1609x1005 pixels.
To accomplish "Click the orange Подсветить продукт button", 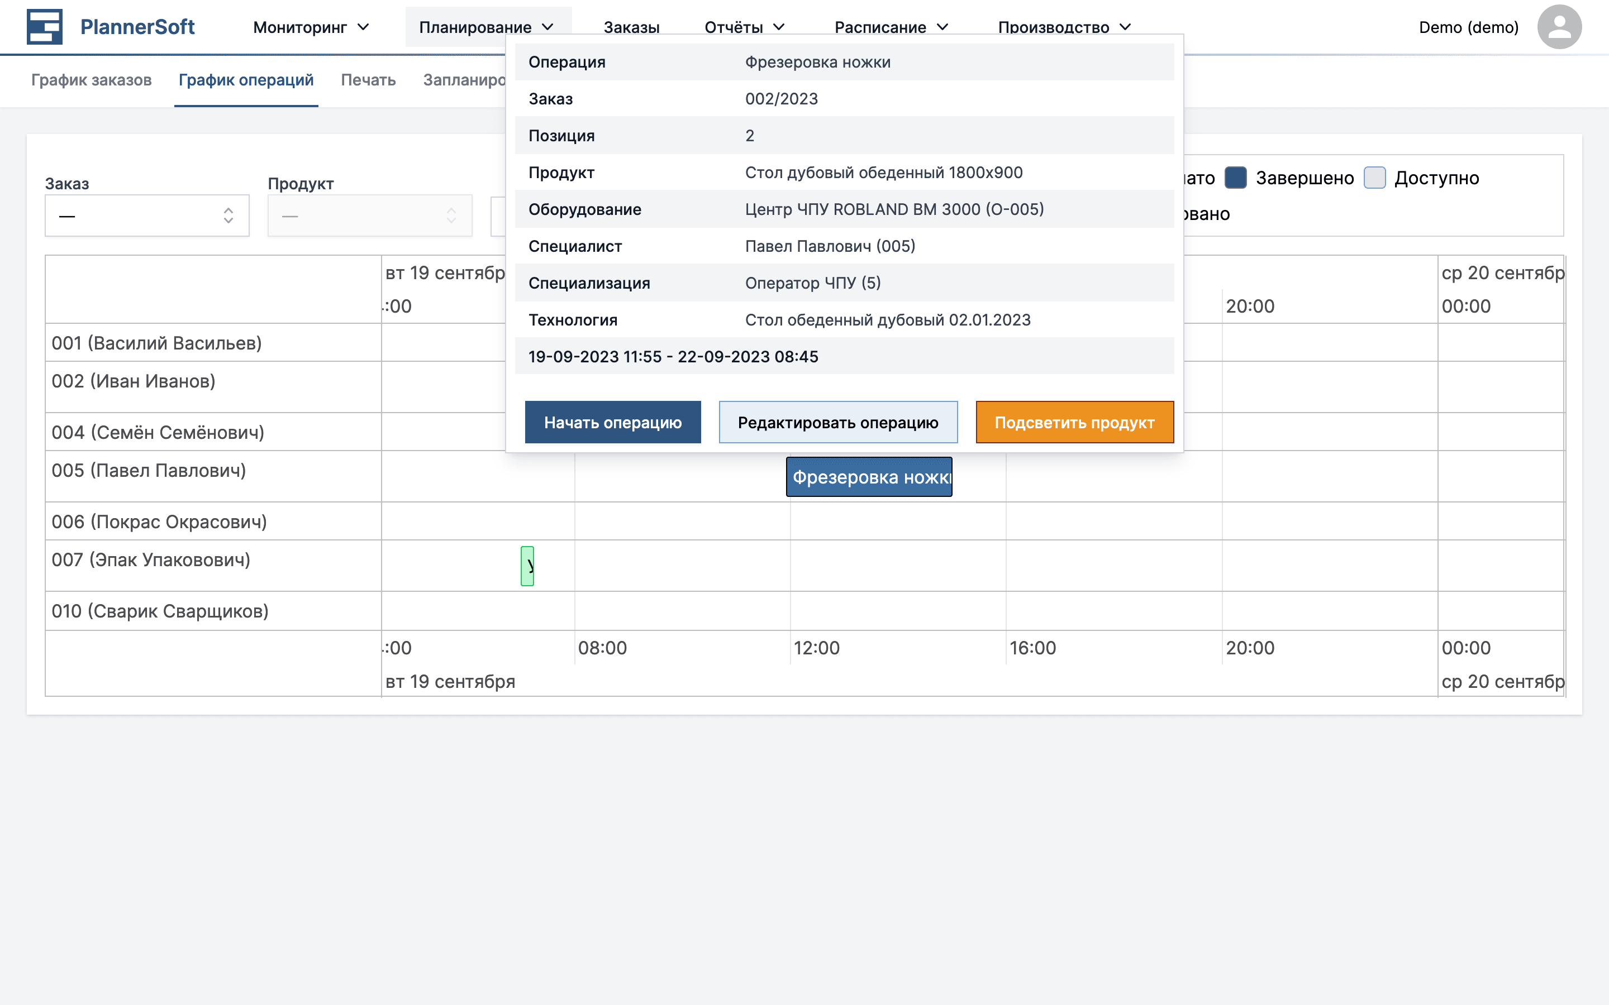I will tap(1074, 422).
